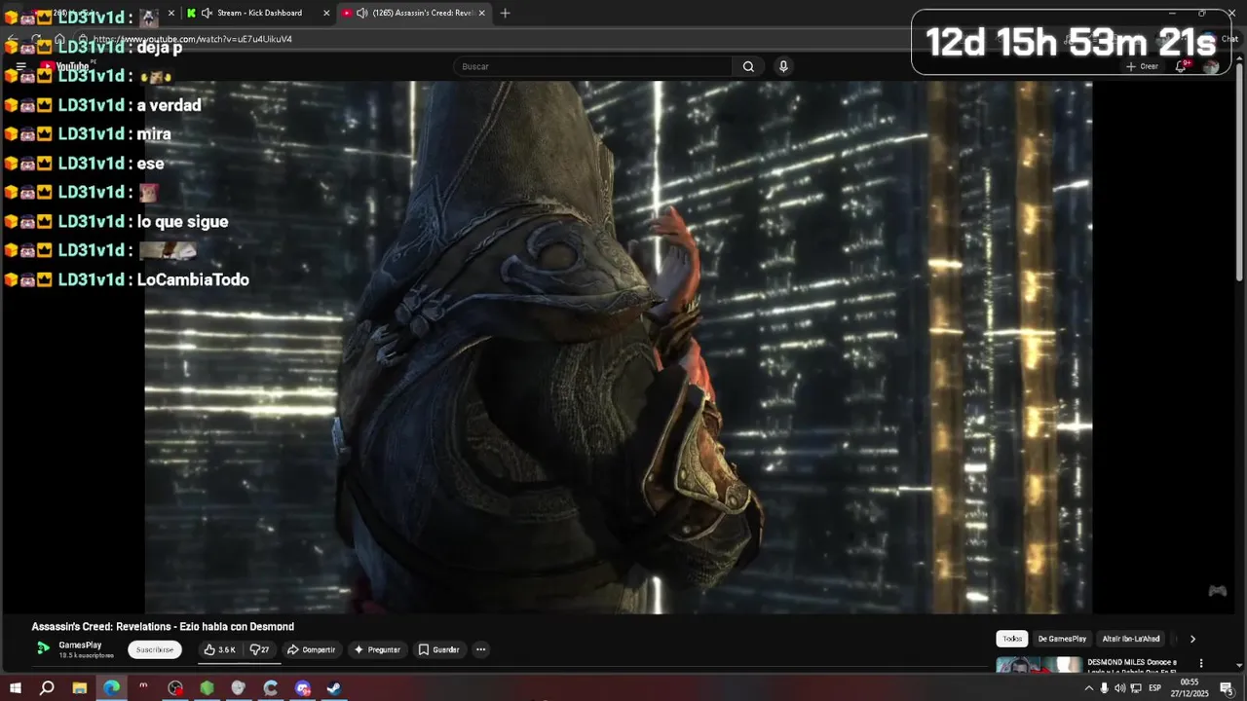Open the video's more actions ellipsis
The height and width of the screenshot is (701, 1247).
(480, 649)
